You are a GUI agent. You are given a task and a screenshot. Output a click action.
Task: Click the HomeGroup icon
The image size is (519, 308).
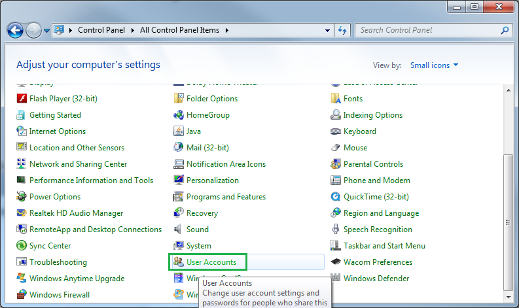tap(179, 115)
